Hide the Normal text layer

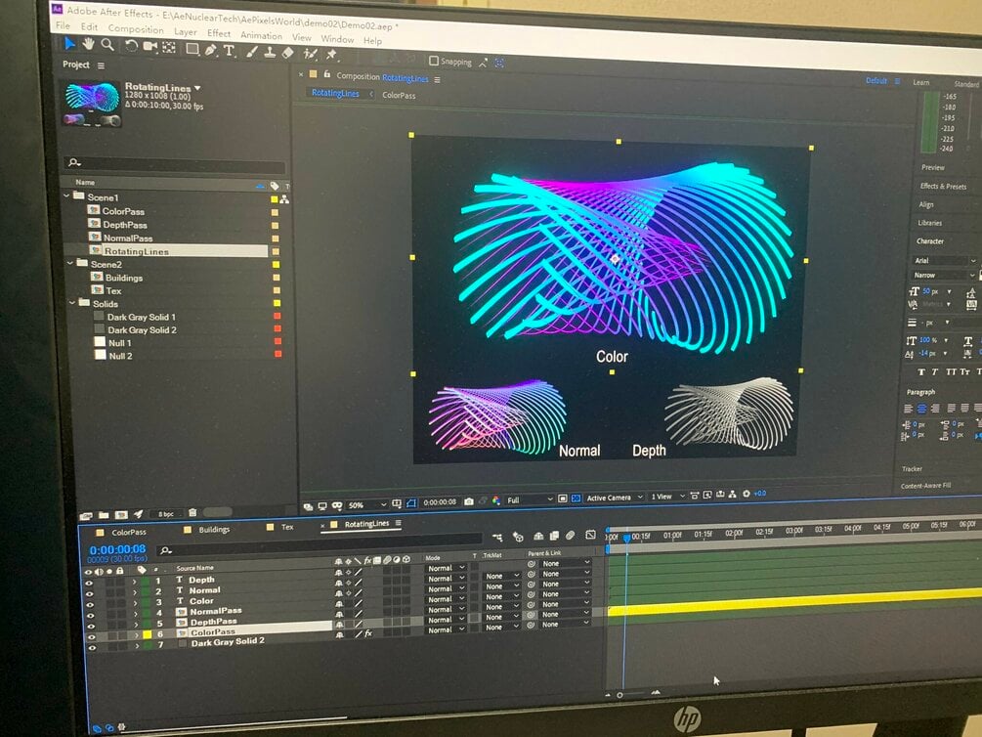coord(89,593)
